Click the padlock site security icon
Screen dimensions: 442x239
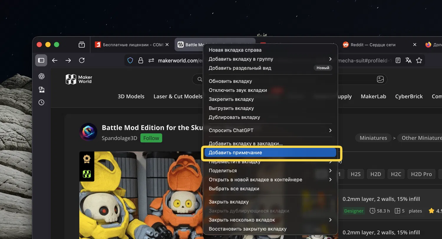(141, 60)
